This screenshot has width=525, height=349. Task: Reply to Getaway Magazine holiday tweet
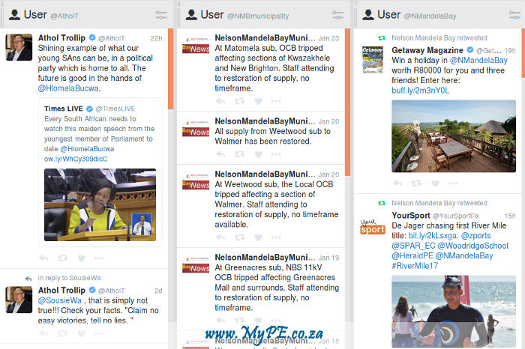(x=397, y=183)
